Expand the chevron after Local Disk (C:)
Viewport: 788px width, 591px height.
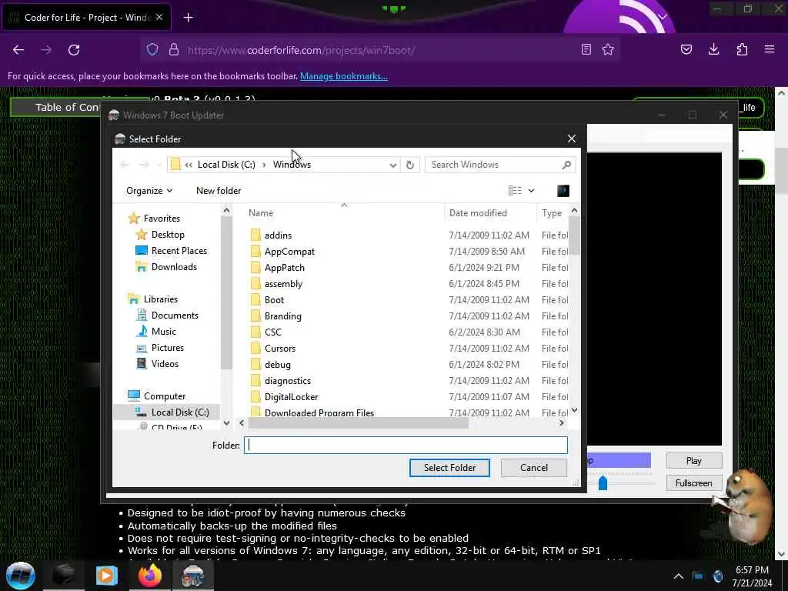pos(264,165)
